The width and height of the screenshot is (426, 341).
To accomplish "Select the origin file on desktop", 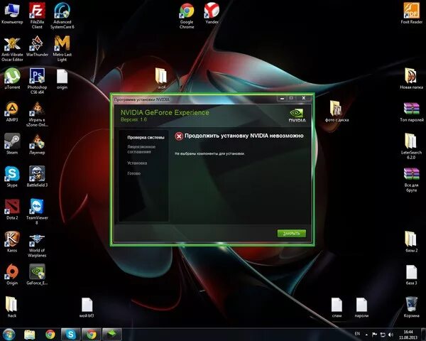I will point(62,79).
